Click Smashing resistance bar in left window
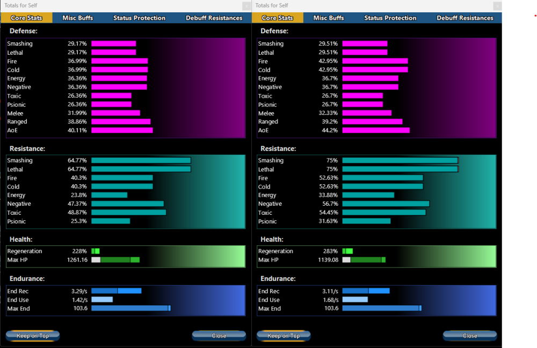Image resolution: width=537 pixels, height=348 pixels. [x=141, y=161]
